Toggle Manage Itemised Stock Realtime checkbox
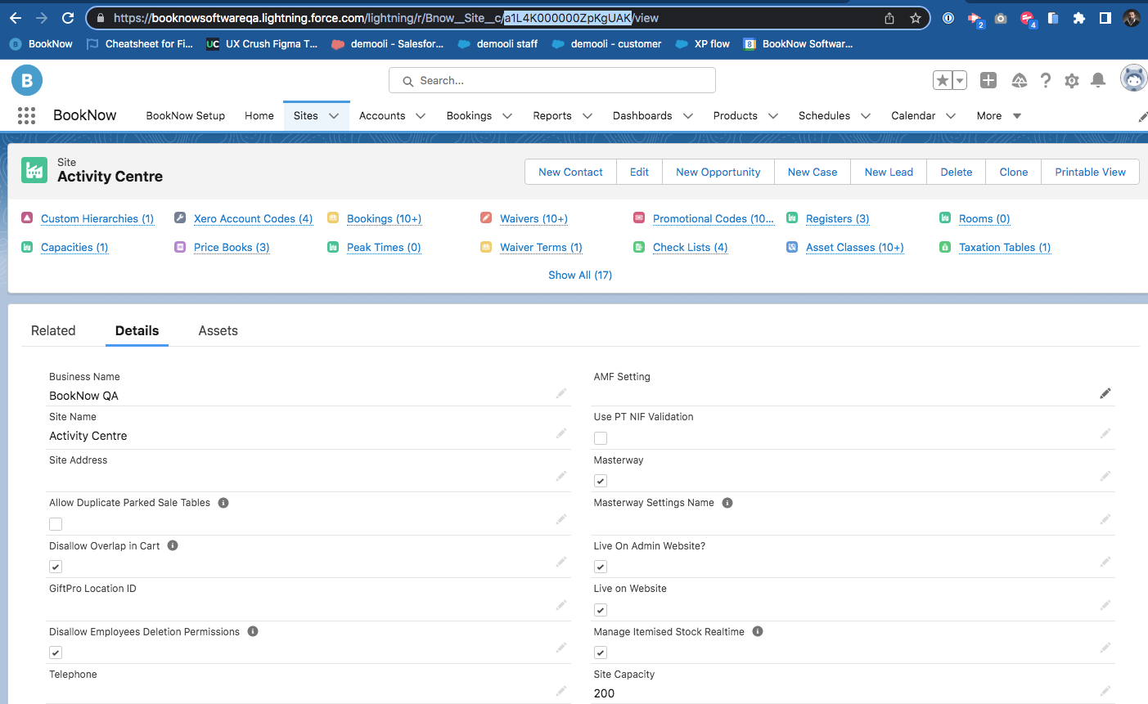Viewport: 1148px width, 704px height. [601, 652]
